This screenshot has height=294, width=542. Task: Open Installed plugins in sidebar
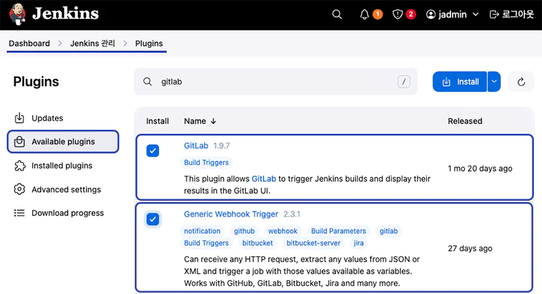tap(63, 166)
